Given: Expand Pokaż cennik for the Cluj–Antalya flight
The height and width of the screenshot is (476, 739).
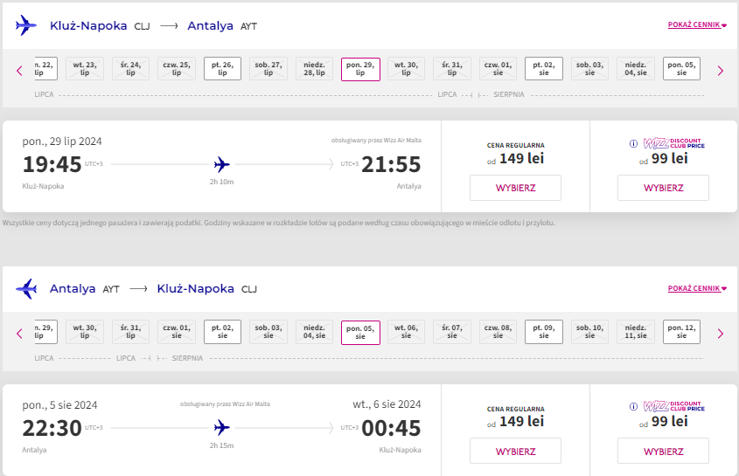Looking at the screenshot, I should point(697,25).
